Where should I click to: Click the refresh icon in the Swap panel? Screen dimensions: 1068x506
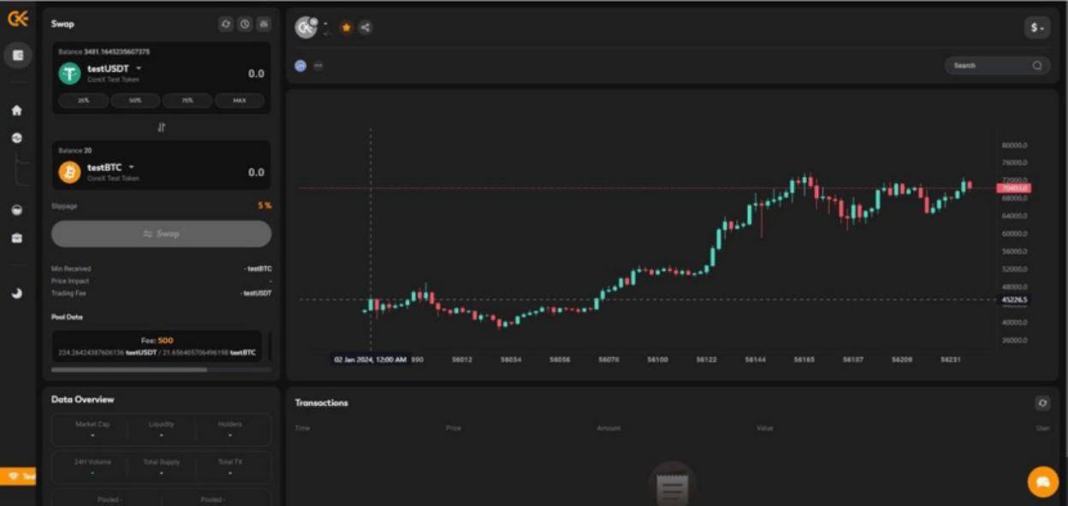tap(226, 24)
